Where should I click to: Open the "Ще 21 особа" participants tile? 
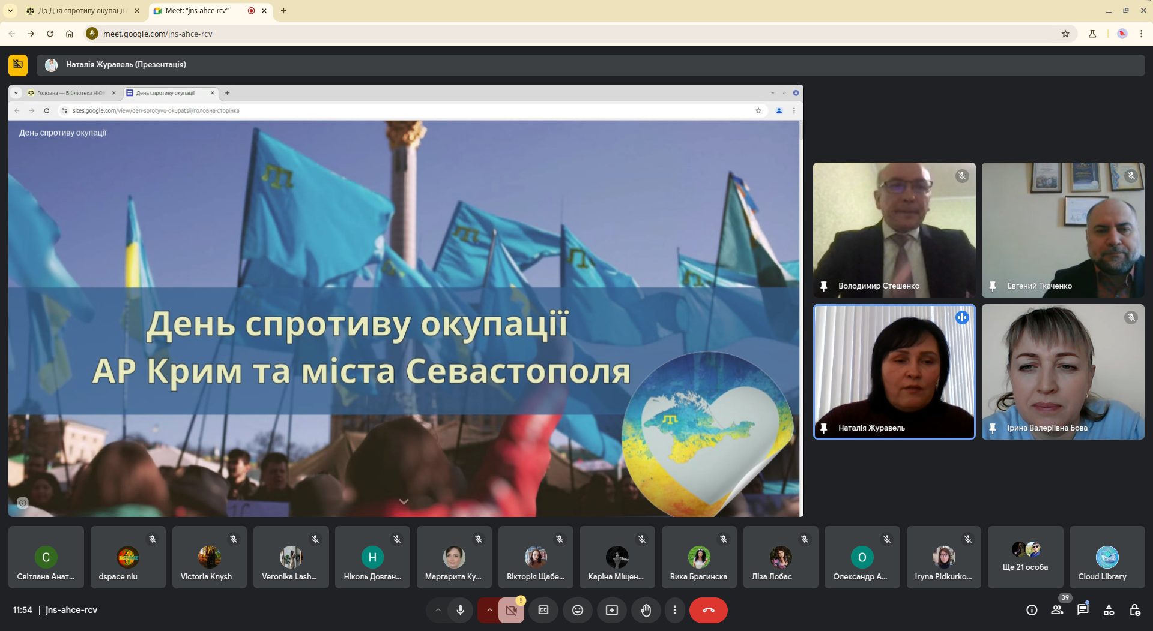click(1025, 557)
